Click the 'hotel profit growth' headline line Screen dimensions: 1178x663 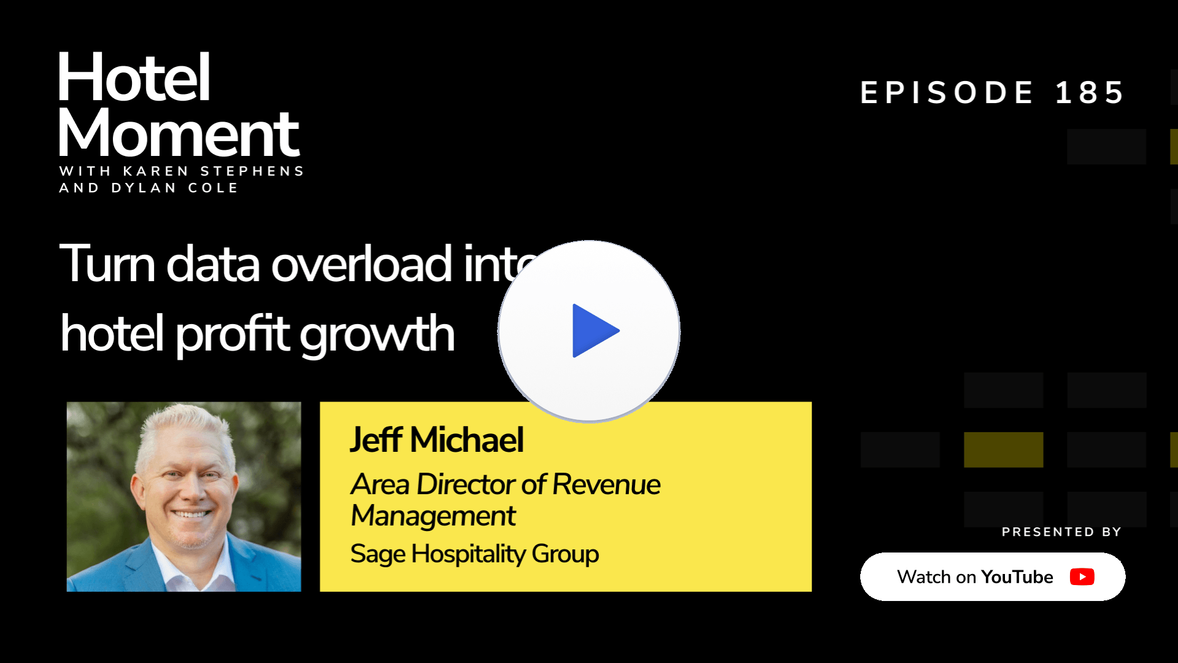(257, 334)
